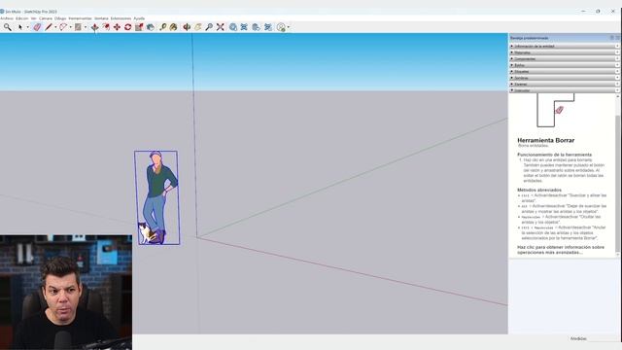Image resolution: width=622 pixels, height=350 pixels.
Task: Open the Ver menu
Action: pyautogui.click(x=34, y=18)
